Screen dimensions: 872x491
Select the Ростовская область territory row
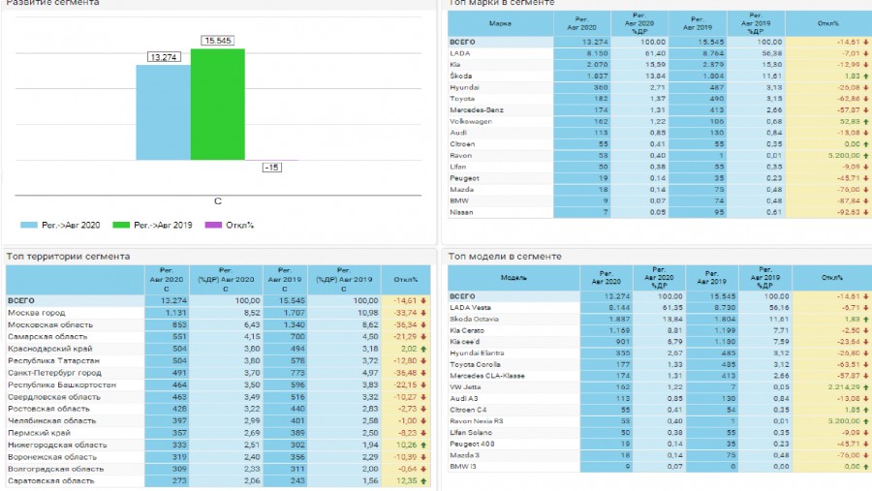pos(218,409)
